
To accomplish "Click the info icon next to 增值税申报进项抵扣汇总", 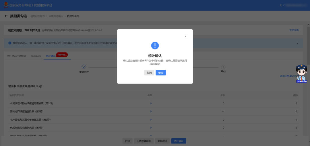I will click(x=41, y=86).
